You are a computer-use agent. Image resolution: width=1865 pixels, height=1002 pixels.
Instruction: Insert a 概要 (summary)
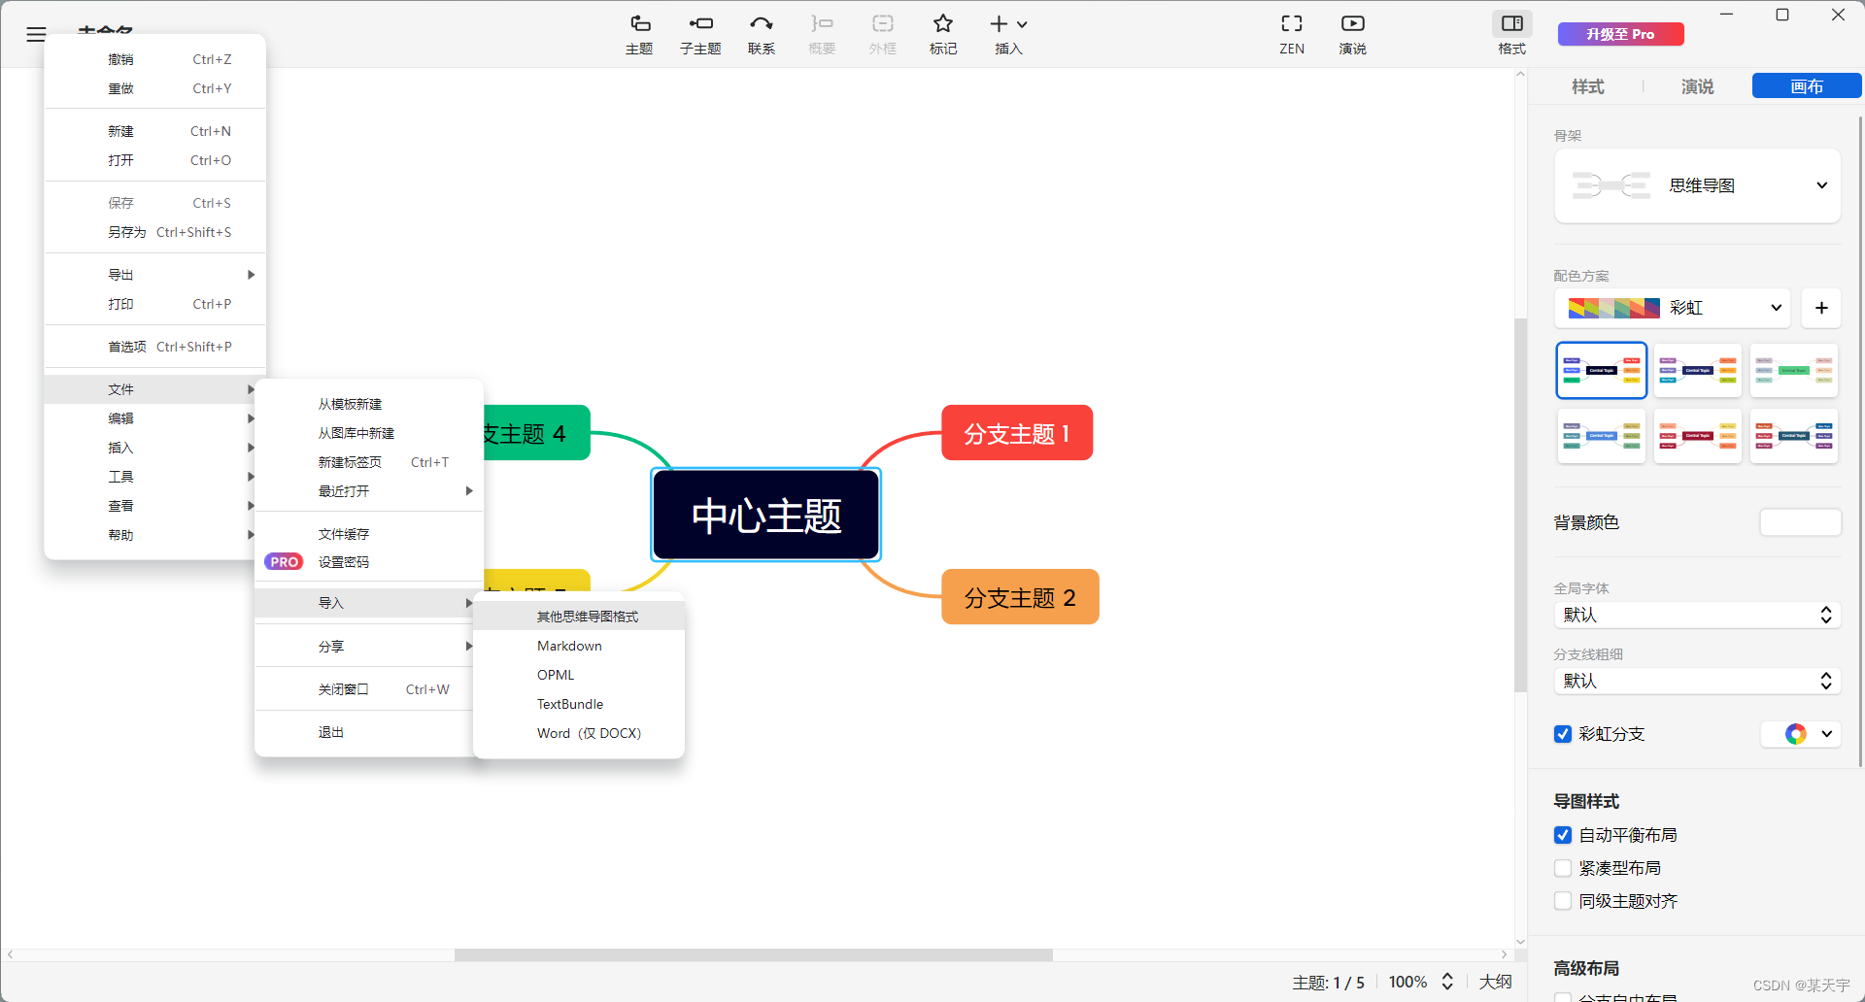822,34
